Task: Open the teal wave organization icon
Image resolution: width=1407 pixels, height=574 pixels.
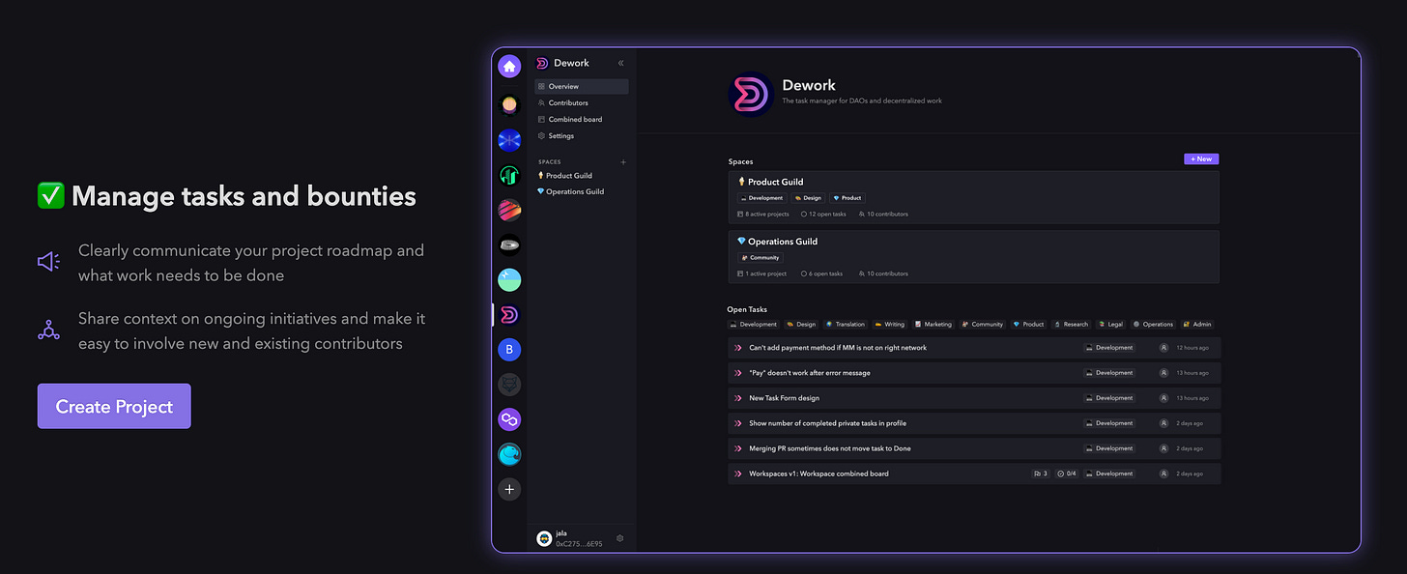Action: tap(509, 454)
